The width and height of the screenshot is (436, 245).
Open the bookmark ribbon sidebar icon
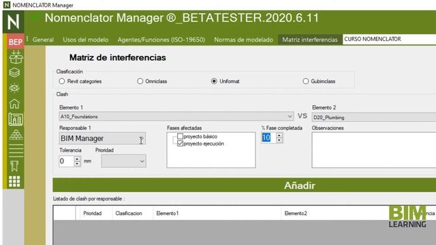pyautogui.click(x=14, y=166)
